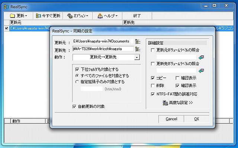Enable the 削除 checkbox

[x=153, y=86]
